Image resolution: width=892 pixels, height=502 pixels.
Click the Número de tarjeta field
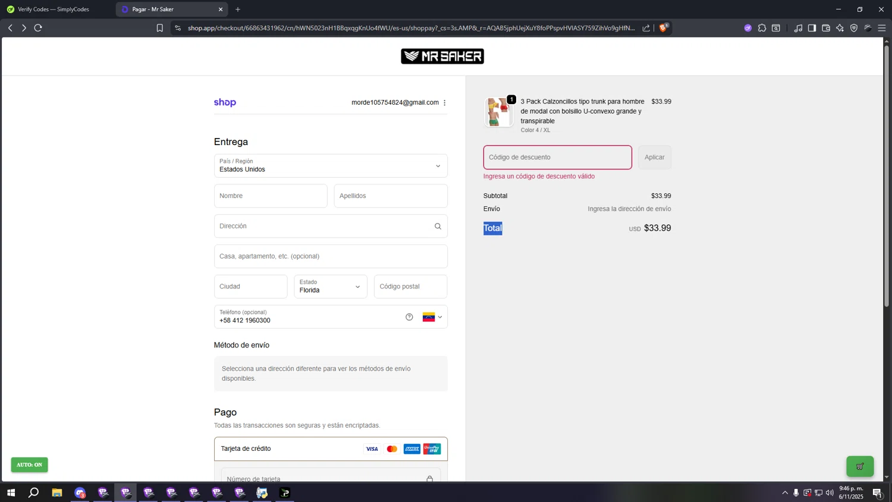(331, 476)
